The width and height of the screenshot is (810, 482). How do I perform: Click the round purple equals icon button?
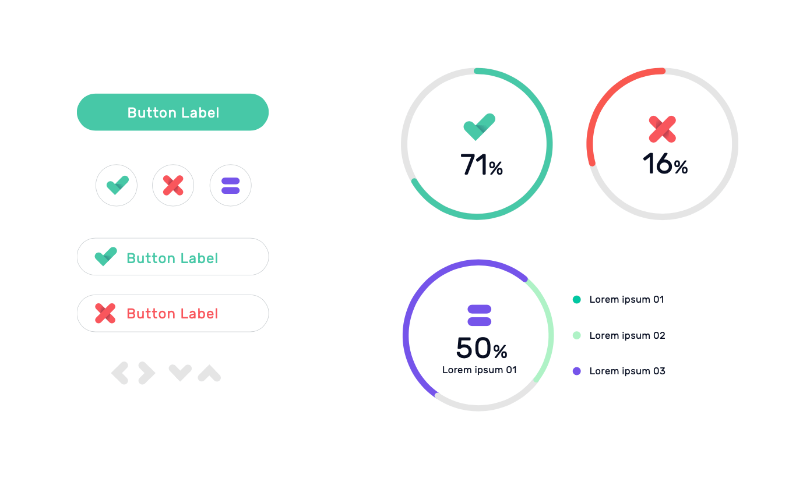(231, 186)
